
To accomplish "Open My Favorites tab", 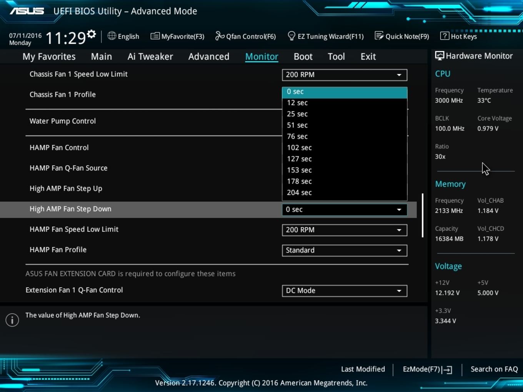I will [49, 56].
